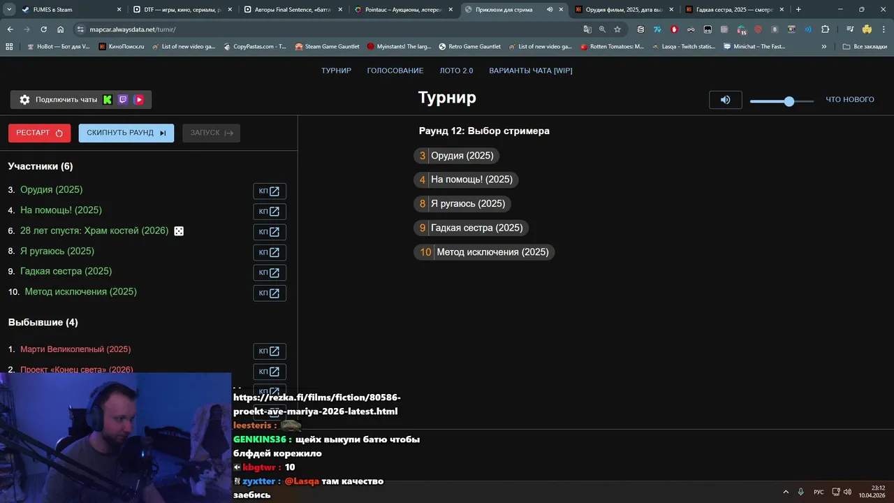Click the disabled ЗАПУСК button
894x503 pixels.
pyautogui.click(x=211, y=133)
